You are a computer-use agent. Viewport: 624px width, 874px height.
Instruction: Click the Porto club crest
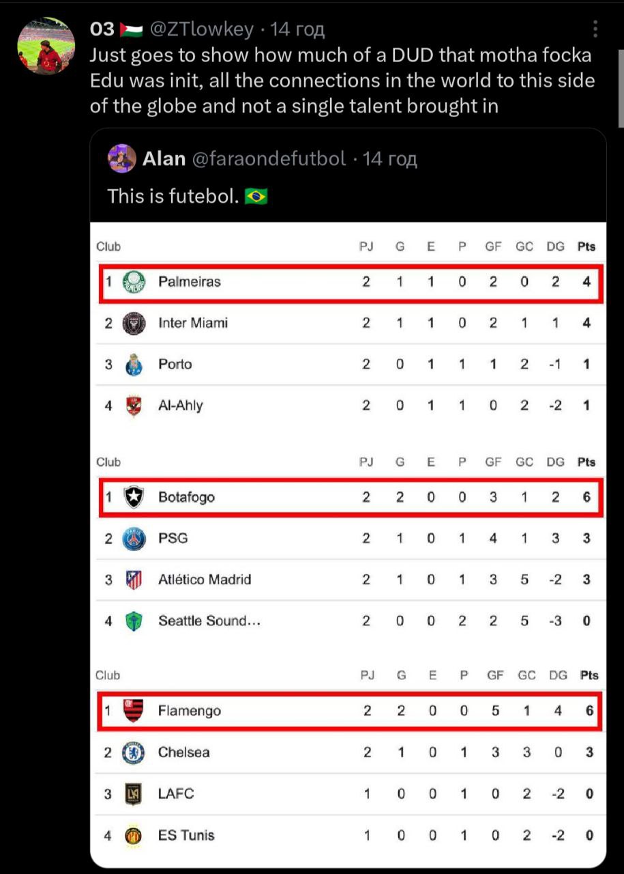pyautogui.click(x=134, y=365)
